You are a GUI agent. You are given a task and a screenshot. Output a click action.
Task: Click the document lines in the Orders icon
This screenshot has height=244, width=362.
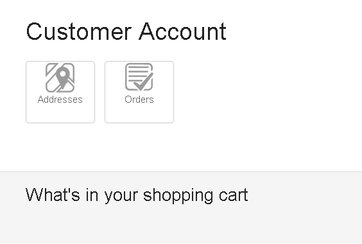tap(139, 73)
